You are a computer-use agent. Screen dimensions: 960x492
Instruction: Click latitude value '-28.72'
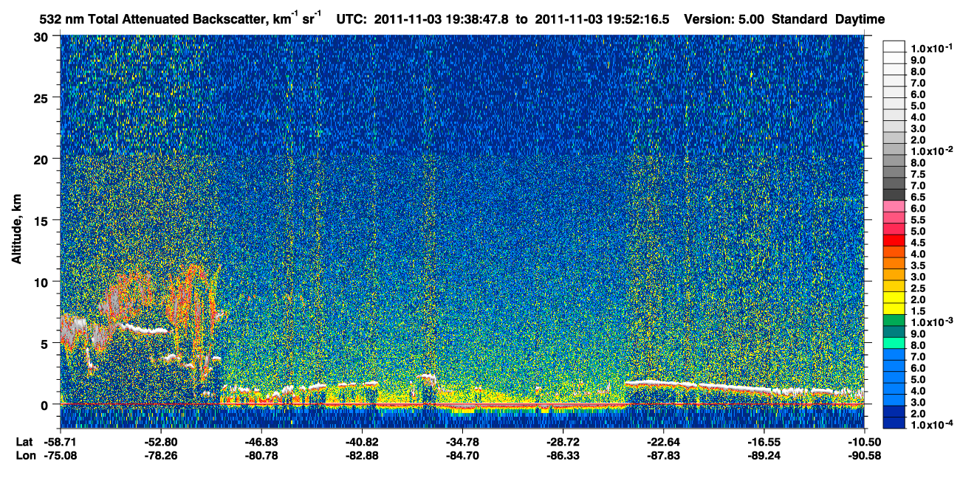click(563, 442)
